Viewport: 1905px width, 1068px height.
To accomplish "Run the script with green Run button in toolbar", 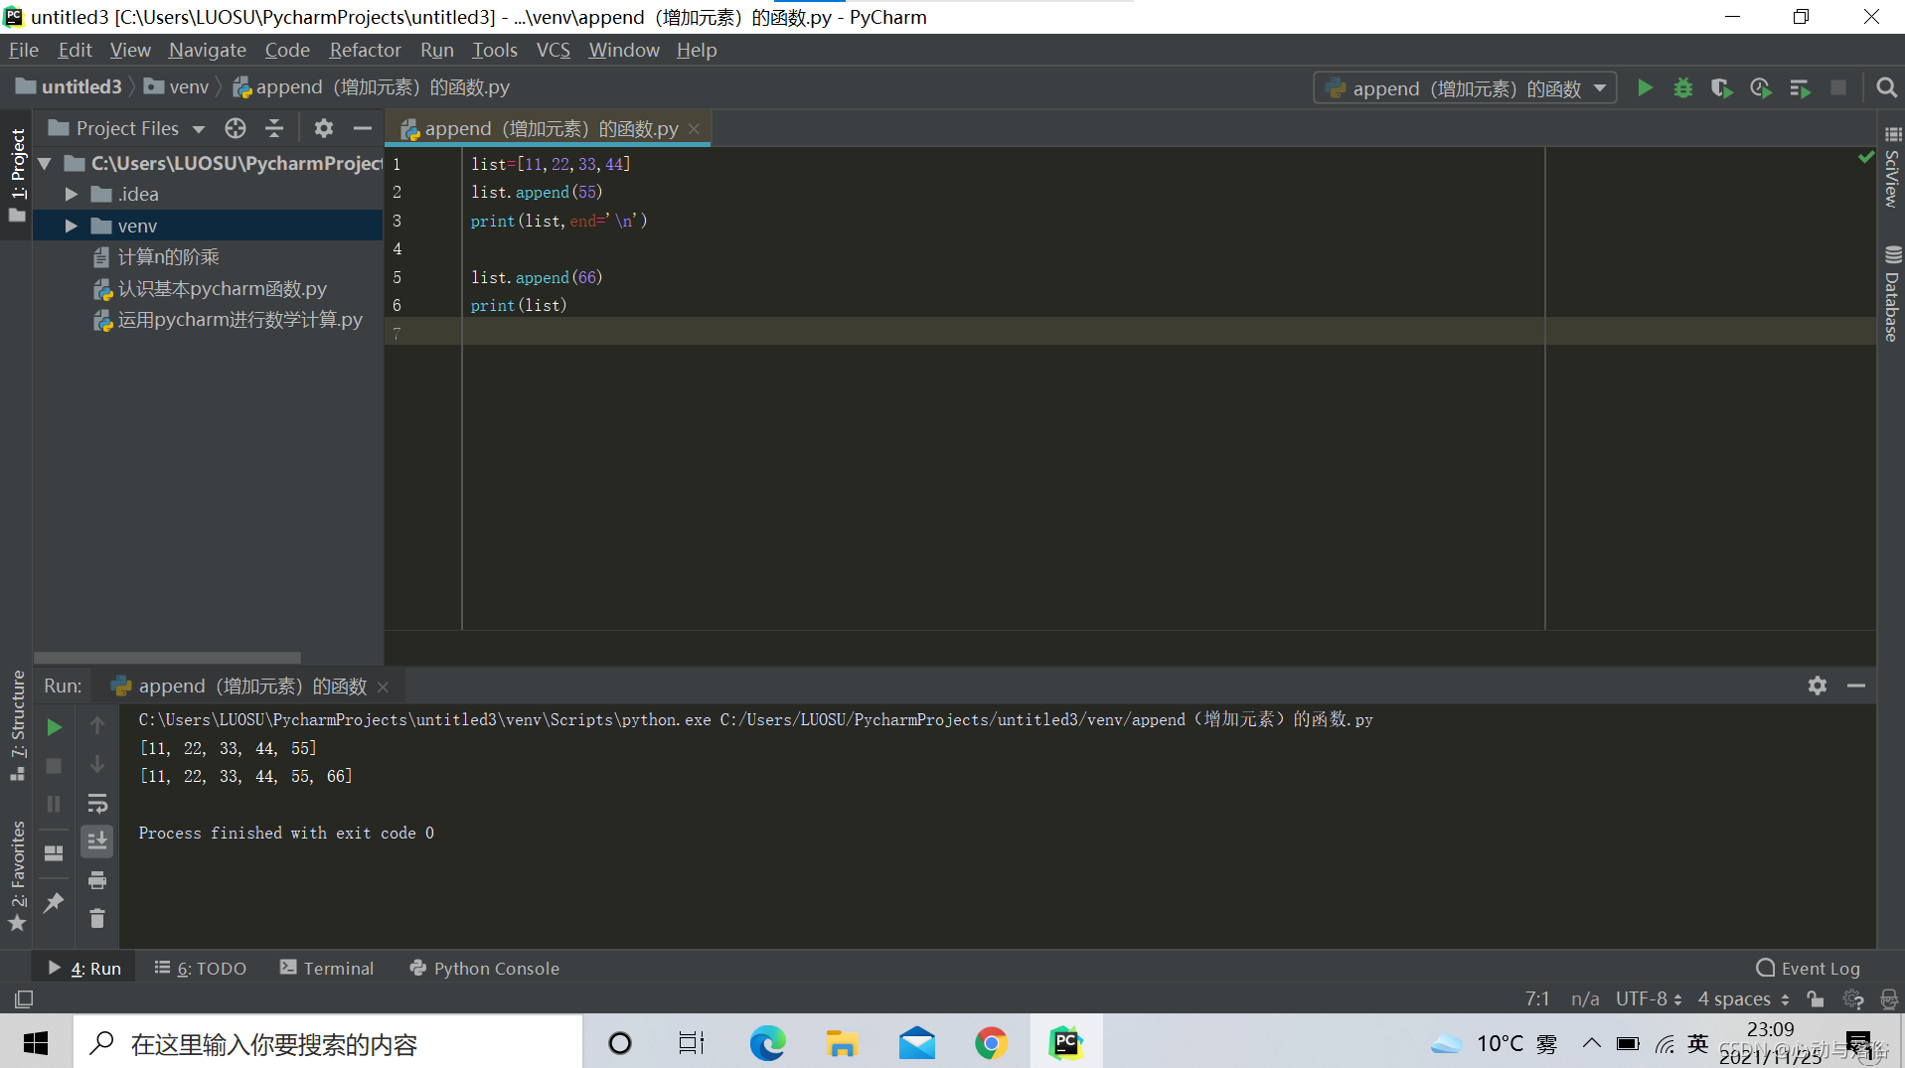I will (x=1645, y=88).
